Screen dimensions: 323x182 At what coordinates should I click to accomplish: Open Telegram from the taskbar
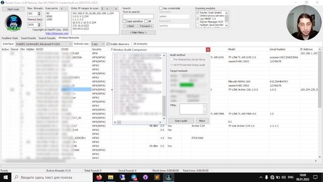(x=134, y=177)
